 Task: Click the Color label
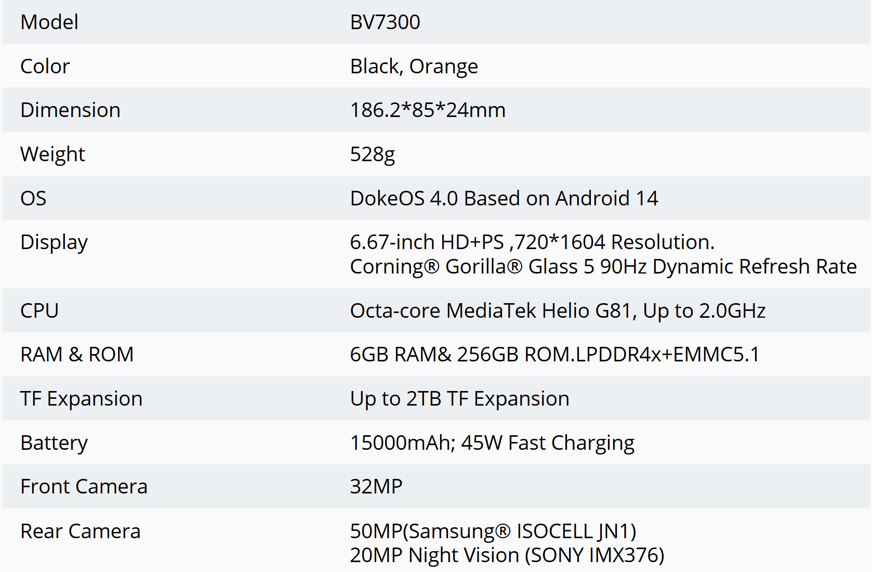point(45,67)
